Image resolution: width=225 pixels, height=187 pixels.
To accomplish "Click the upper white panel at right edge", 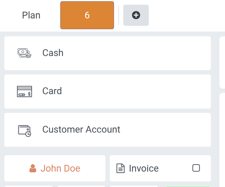I will 222,62.
